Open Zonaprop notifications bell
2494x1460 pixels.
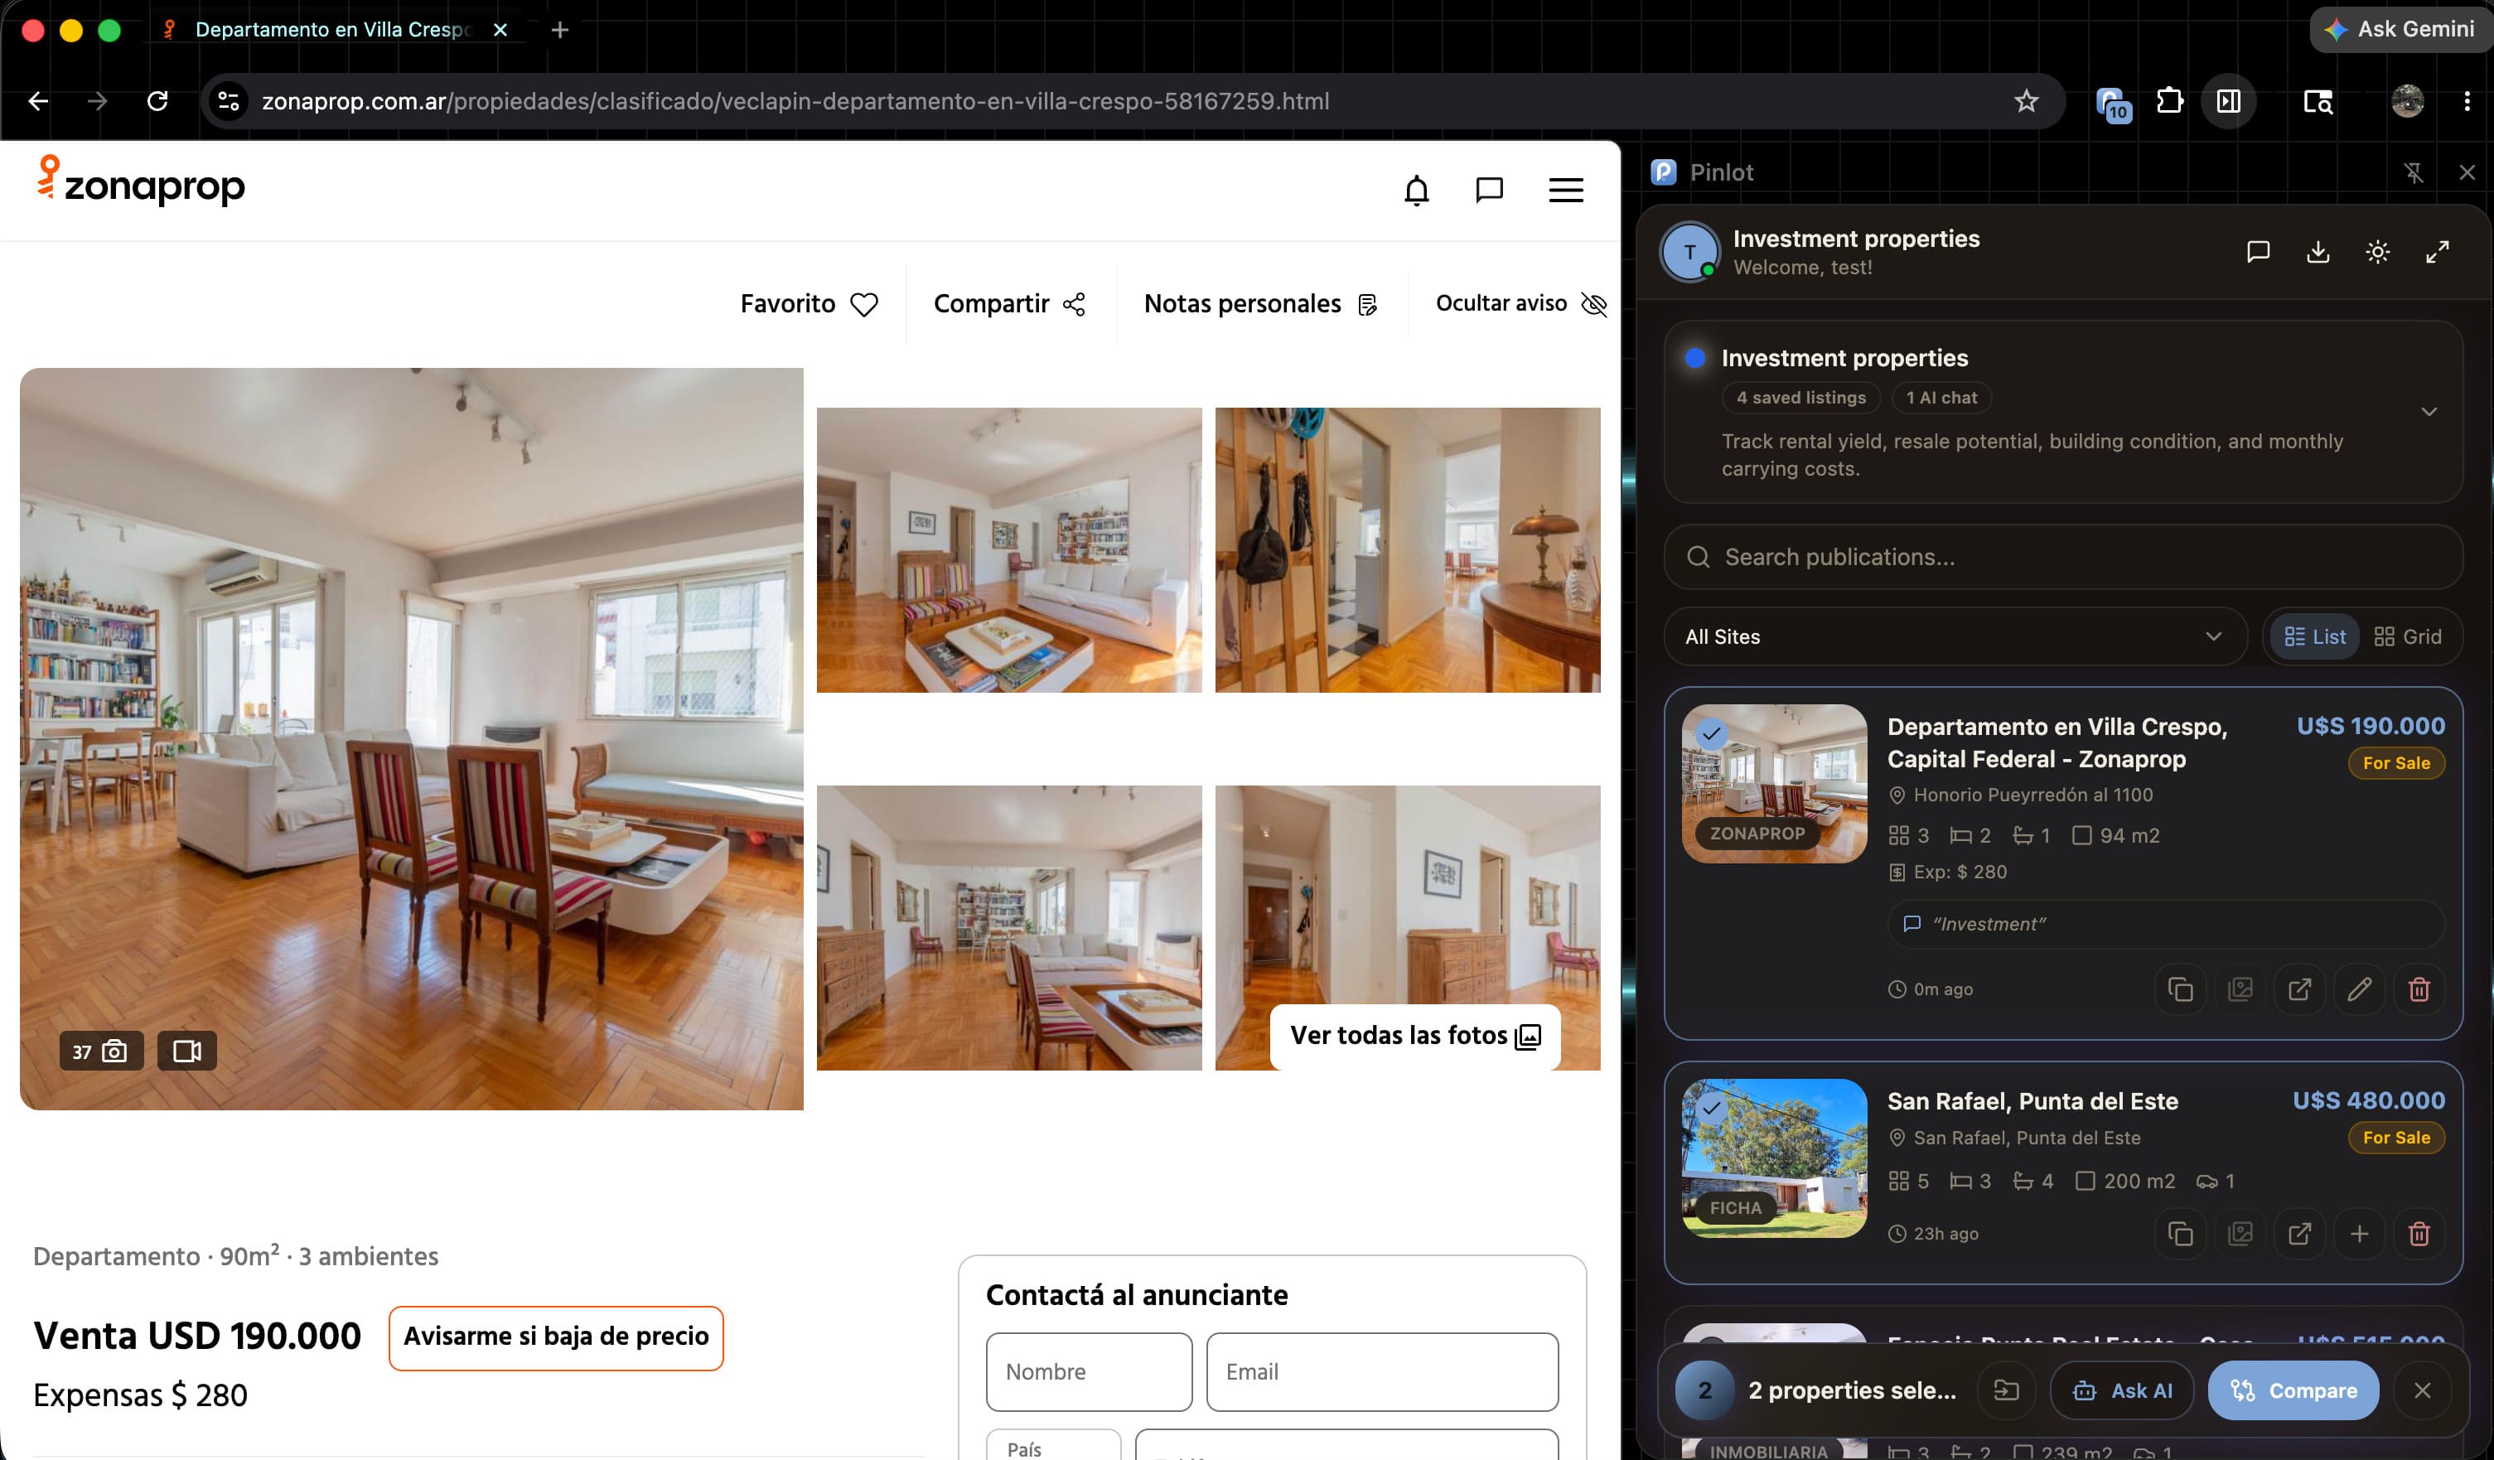pos(1416,190)
